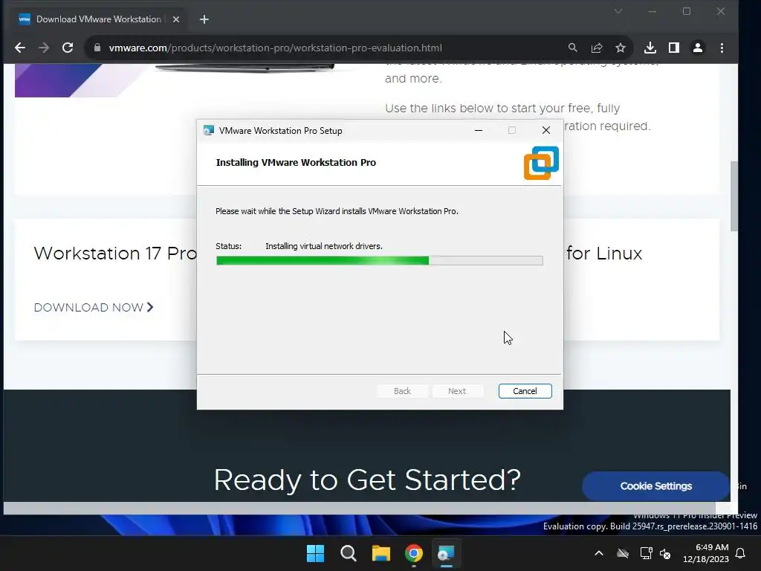The image size is (761, 571).
Task: Click VMware installer icon in taskbar
Action: 446,553
